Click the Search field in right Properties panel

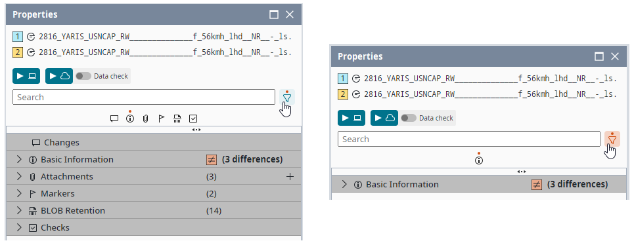468,139
